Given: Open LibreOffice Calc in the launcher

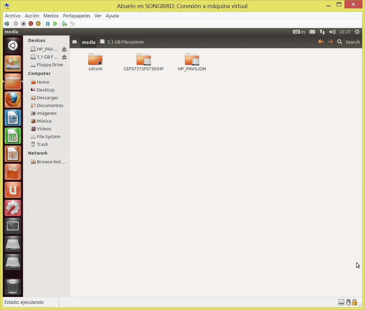Looking at the screenshot, I should tap(13, 136).
